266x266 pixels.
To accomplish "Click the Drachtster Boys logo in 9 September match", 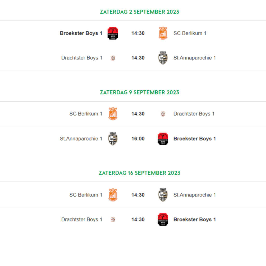I will [x=163, y=114].
